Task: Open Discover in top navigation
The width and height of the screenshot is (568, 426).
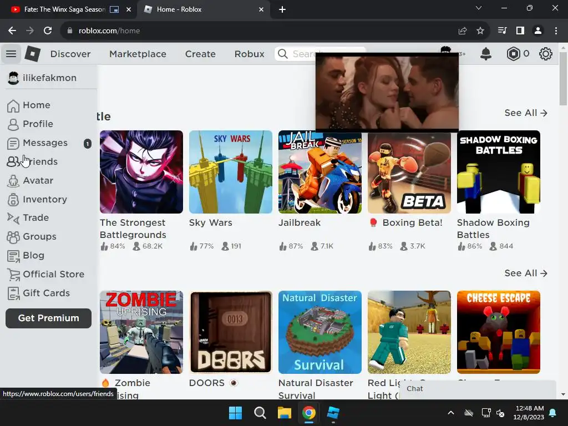Action: [70, 54]
